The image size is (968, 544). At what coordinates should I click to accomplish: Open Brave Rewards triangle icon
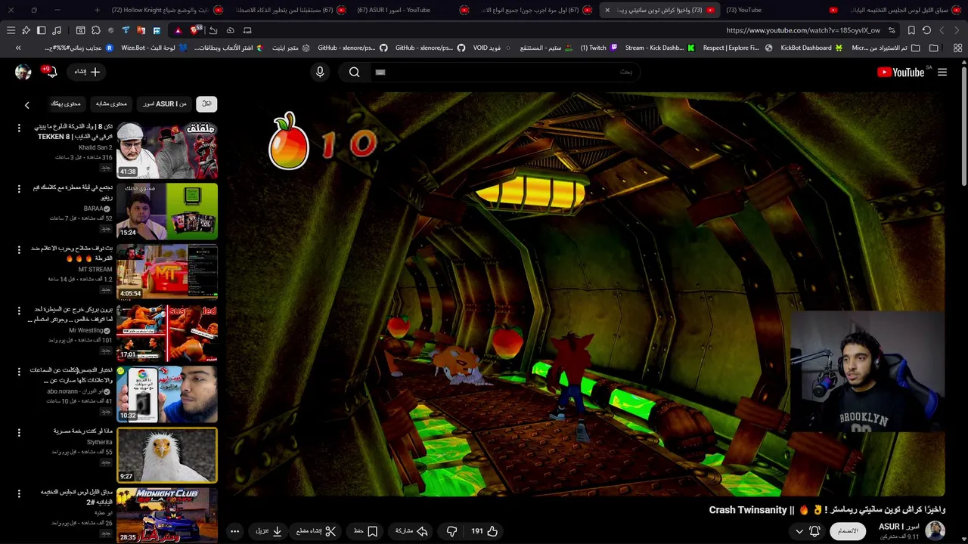pos(178,30)
